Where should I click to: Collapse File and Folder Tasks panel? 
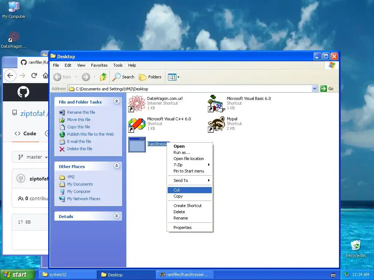[x=117, y=101]
